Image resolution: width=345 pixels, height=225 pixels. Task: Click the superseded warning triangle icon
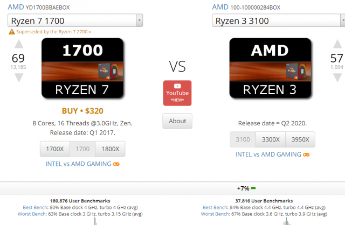click(11, 32)
